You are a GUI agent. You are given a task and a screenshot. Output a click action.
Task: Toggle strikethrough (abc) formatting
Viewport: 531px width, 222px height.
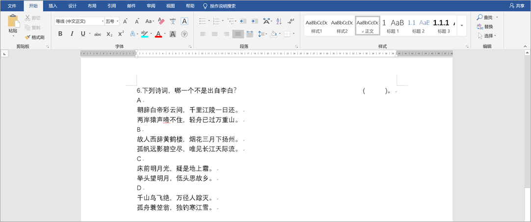[x=98, y=34]
